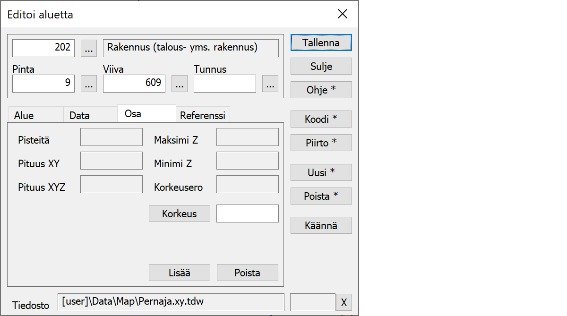Open Pinta browse ellipsis button
Screen dimensions: 567x316
point(89,84)
